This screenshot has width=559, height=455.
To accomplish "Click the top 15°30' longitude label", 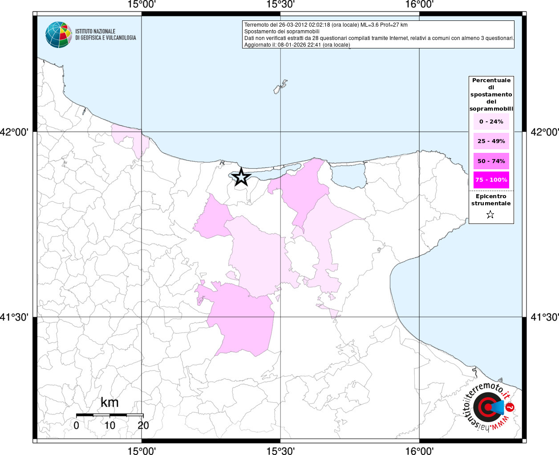I will coord(280,4).
